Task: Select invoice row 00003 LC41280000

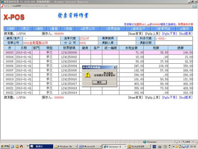Action: 69,52
